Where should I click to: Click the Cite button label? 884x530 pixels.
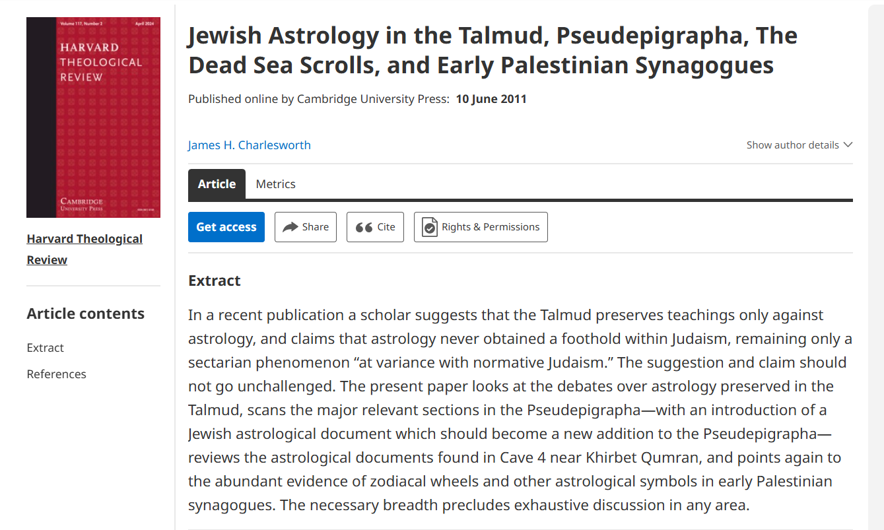point(386,227)
